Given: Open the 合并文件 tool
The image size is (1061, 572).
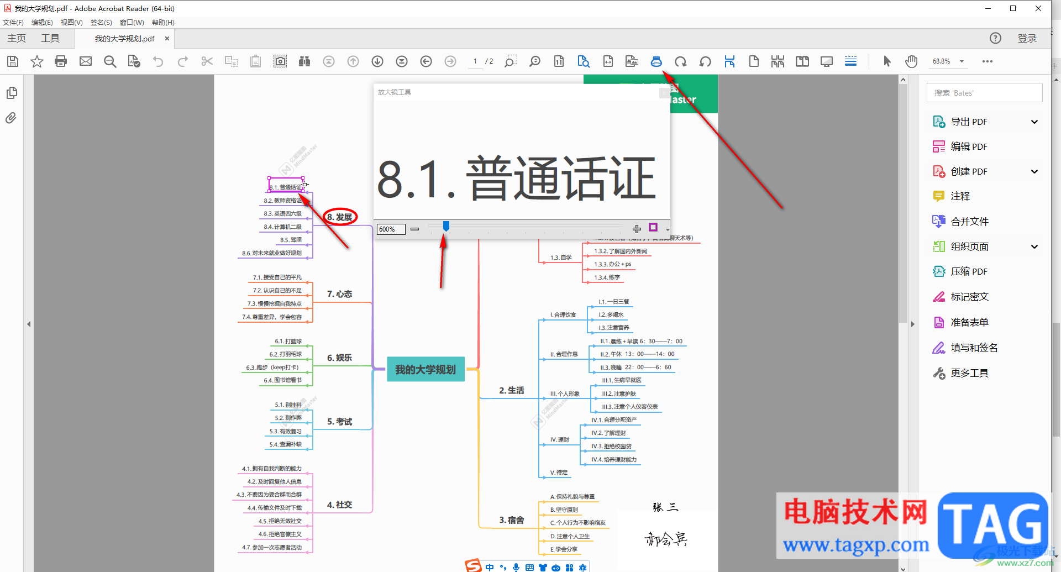Looking at the screenshot, I should tap(960, 222).
